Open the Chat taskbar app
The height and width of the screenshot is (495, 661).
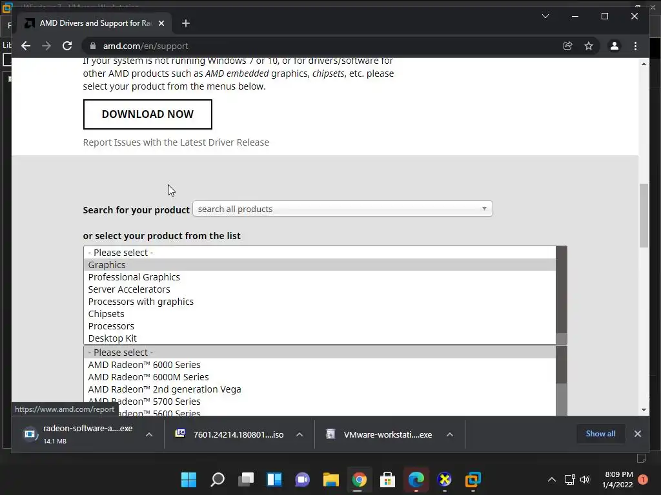point(302,480)
